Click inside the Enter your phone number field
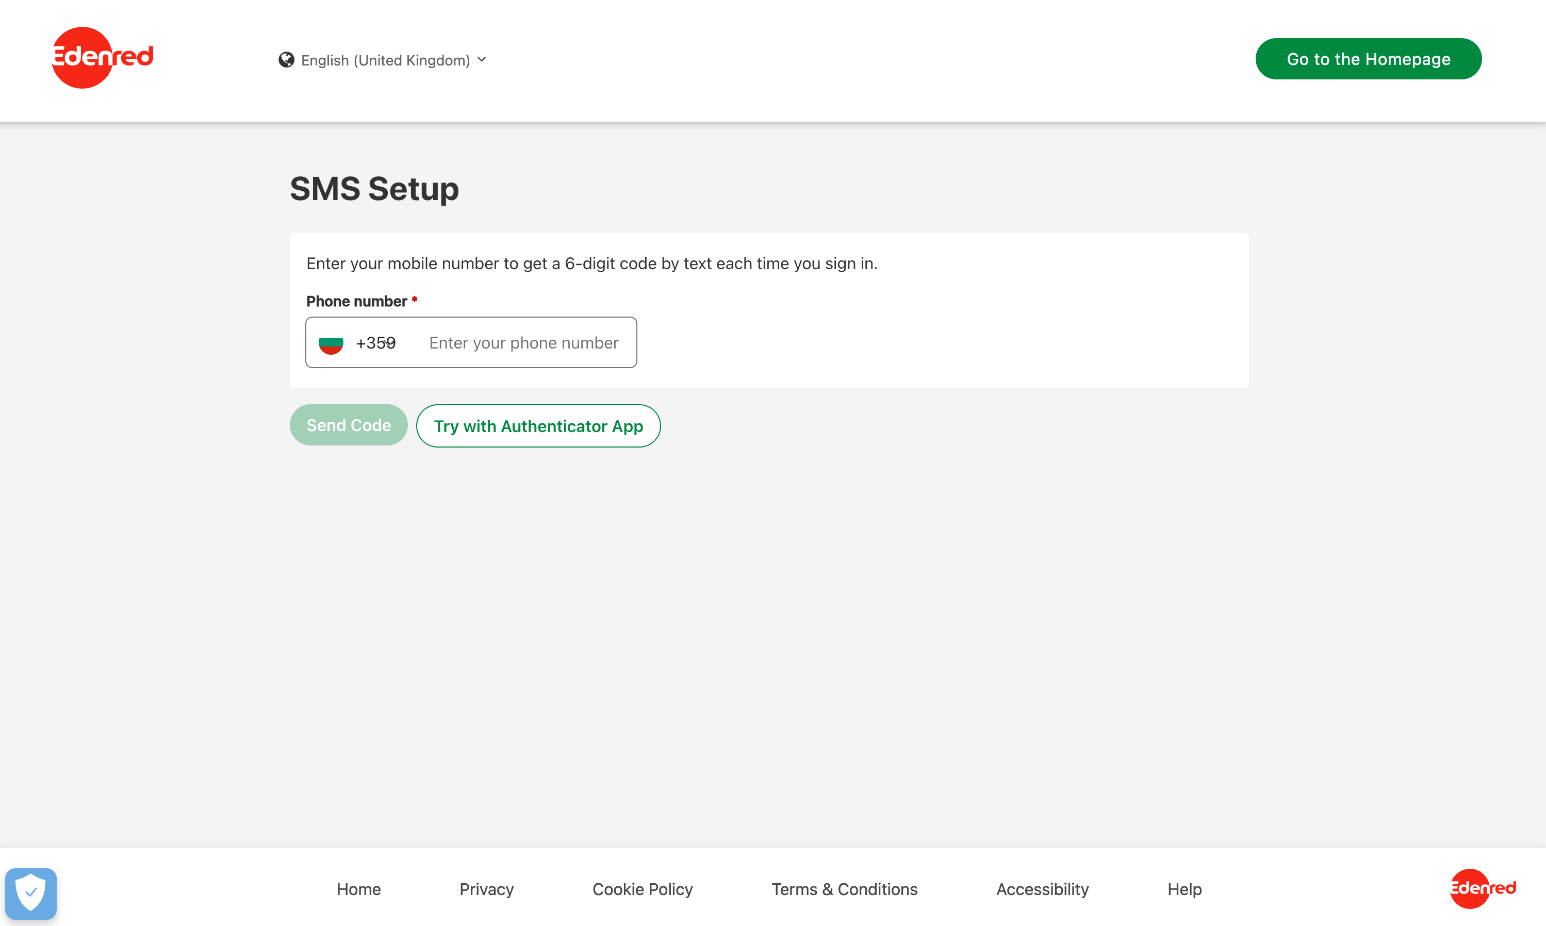 (523, 342)
